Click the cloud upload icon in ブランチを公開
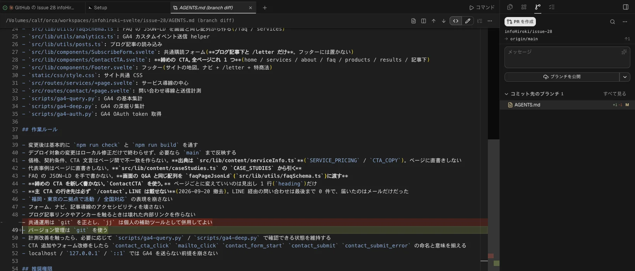The width and height of the screenshot is (635, 271). pos(546,77)
